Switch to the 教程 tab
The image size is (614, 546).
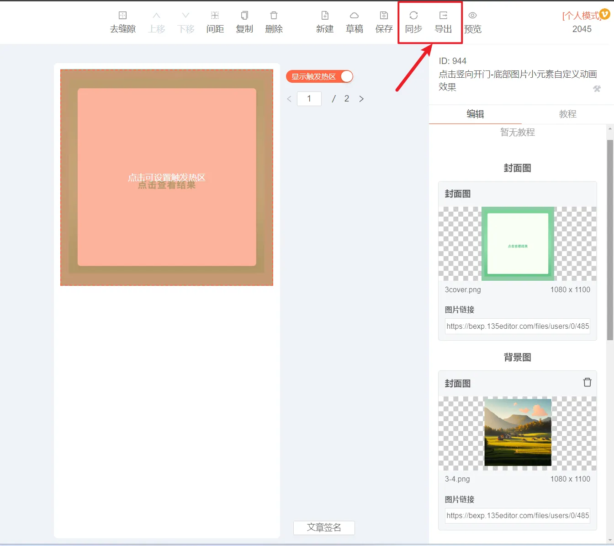568,114
